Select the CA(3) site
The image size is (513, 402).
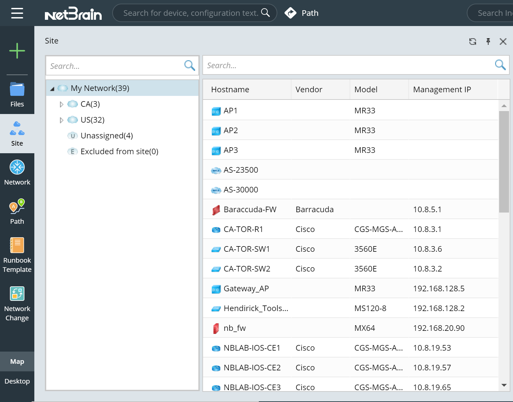click(90, 104)
